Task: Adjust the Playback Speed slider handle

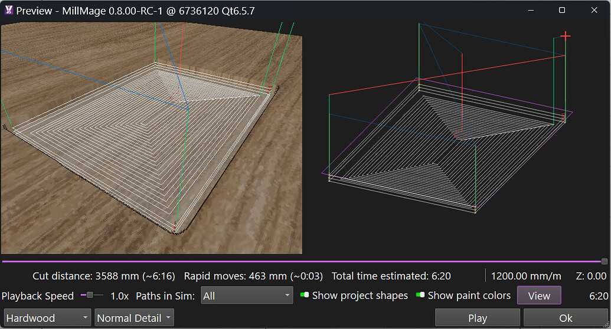Action: click(89, 295)
